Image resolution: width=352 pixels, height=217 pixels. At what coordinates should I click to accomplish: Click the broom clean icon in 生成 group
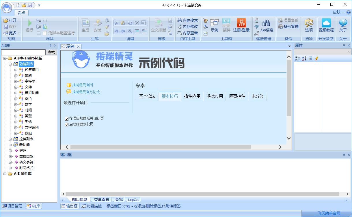coord(107,27)
